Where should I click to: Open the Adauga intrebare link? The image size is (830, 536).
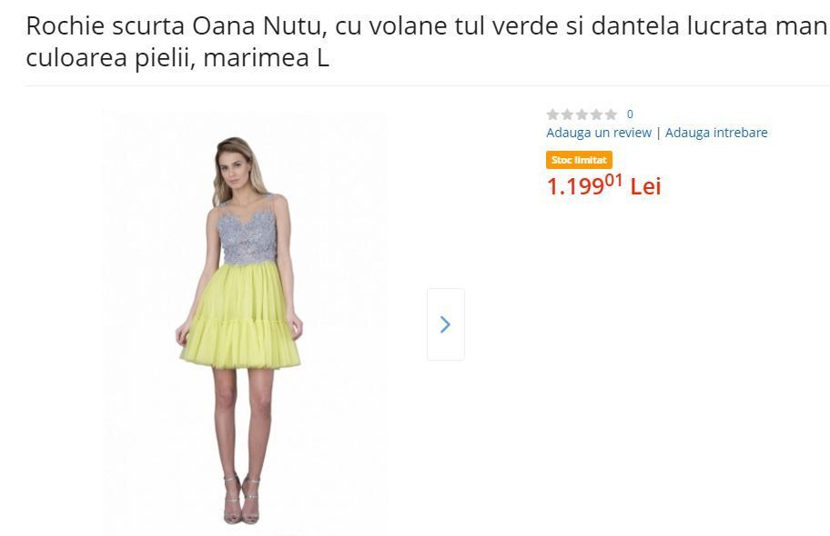[x=716, y=133]
